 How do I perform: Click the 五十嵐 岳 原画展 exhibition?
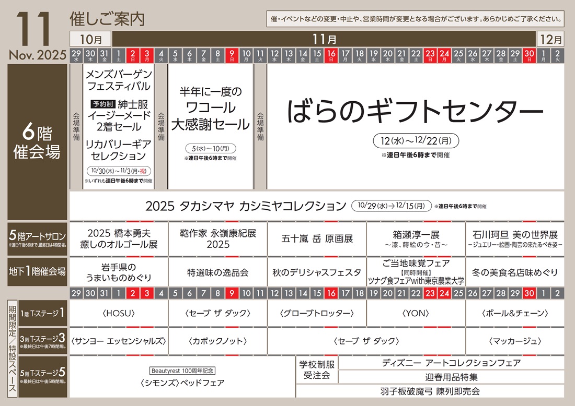(x=317, y=239)
